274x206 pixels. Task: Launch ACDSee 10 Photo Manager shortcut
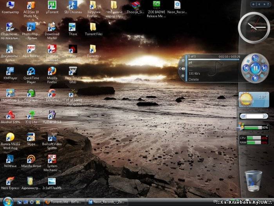pos(31,9)
